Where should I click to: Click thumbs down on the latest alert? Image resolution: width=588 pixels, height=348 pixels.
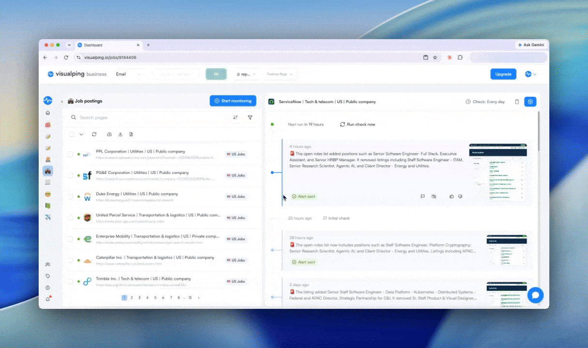(x=460, y=196)
